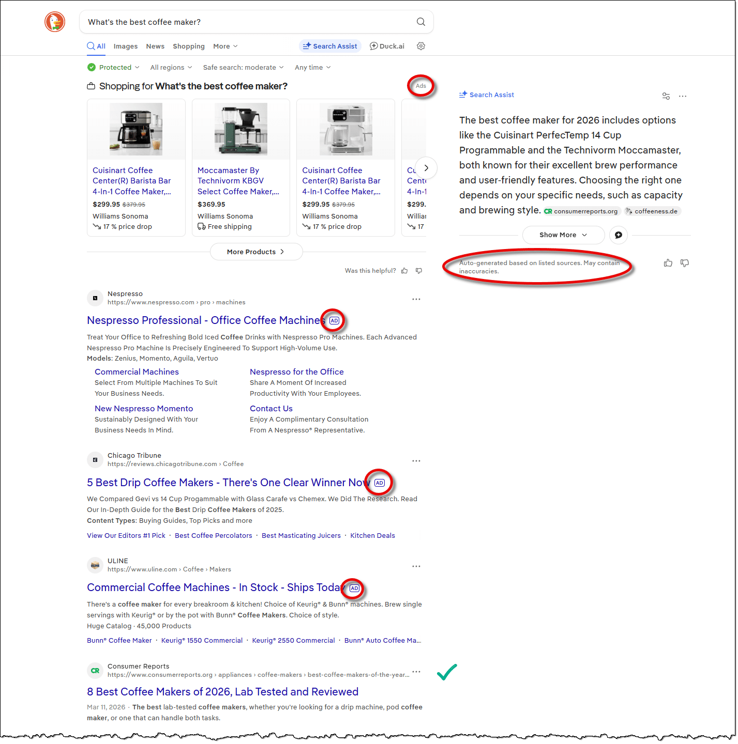
Task: Open three-dot menu for Chicago Tribune result
Action: coord(416,461)
